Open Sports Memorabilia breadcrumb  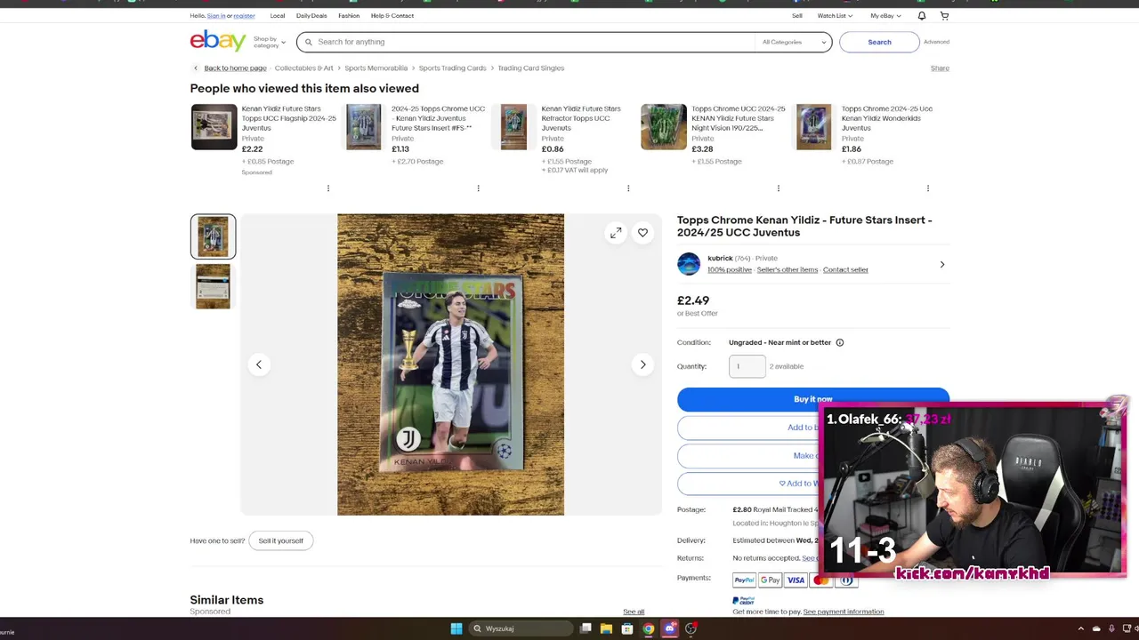[376, 68]
